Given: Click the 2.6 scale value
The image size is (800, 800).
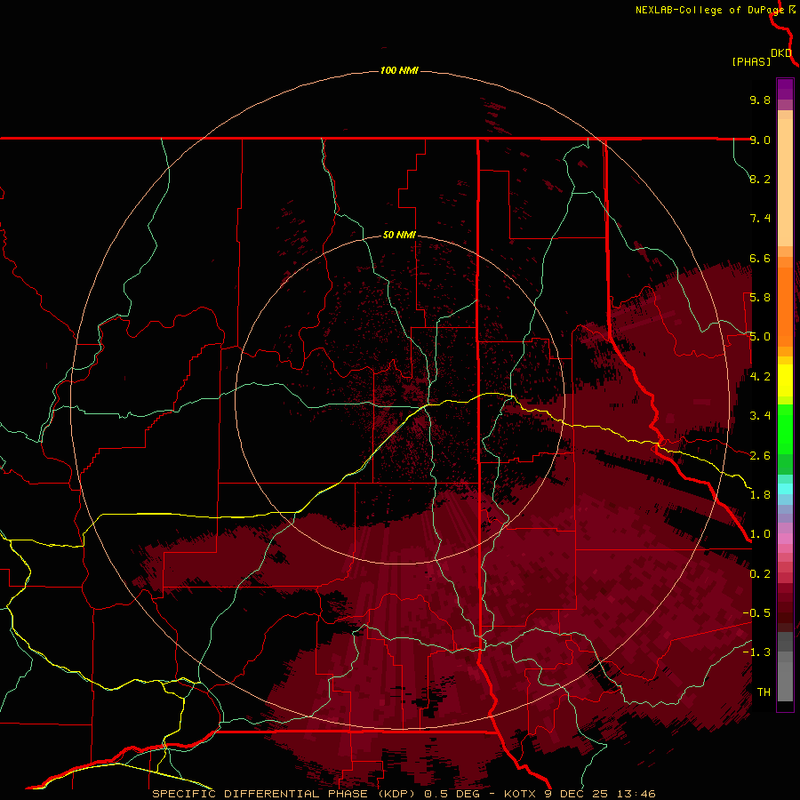Looking at the screenshot, I should coord(760,456).
